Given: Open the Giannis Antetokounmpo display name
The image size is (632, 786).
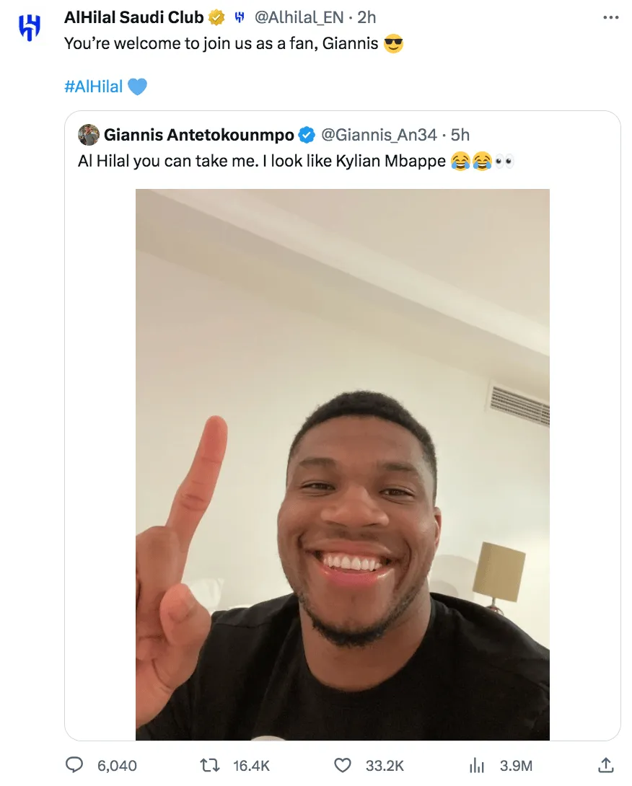Looking at the screenshot, I should pyautogui.click(x=199, y=135).
